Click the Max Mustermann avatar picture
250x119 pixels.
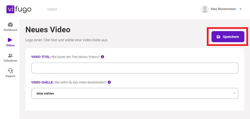pyautogui.click(x=205, y=9)
